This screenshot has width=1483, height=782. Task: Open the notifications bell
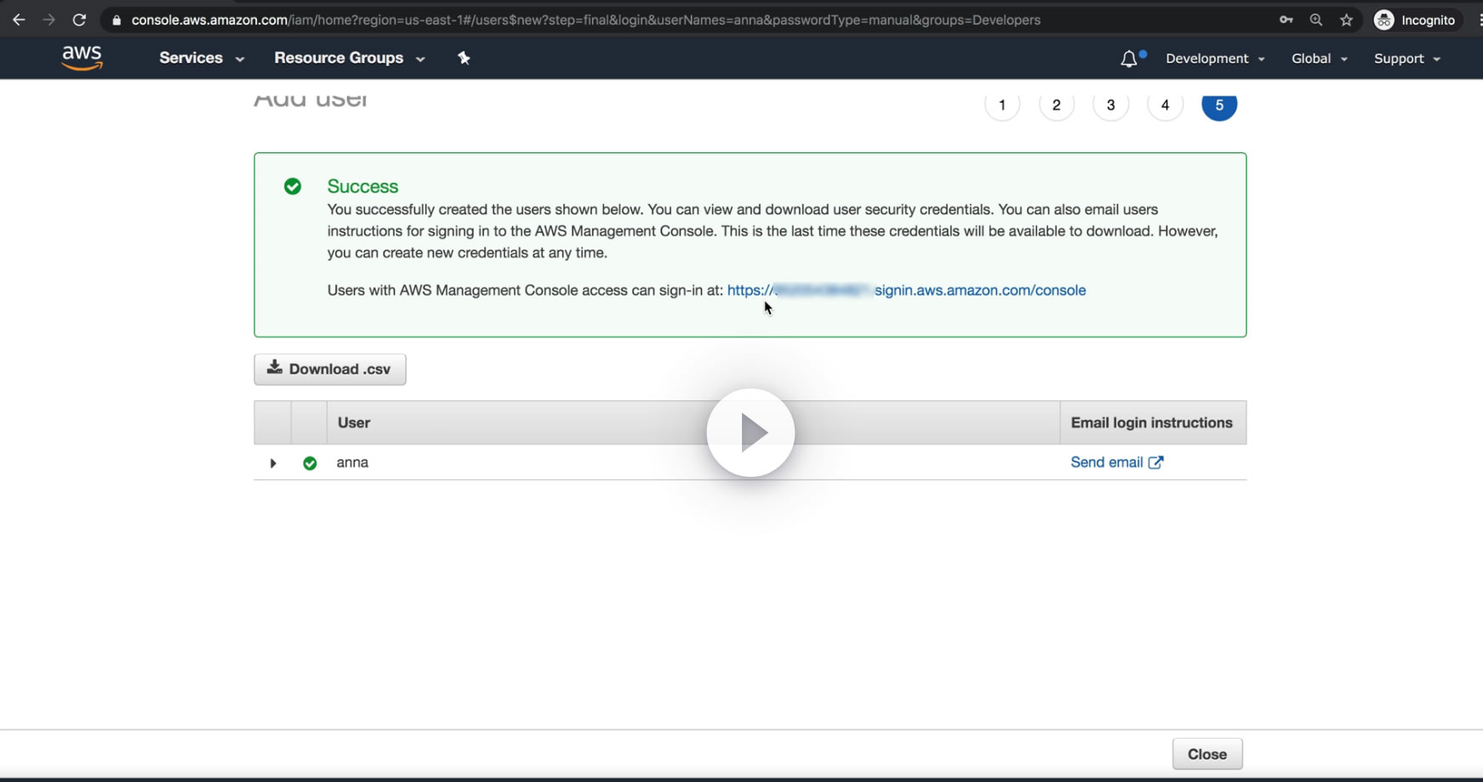(x=1129, y=59)
